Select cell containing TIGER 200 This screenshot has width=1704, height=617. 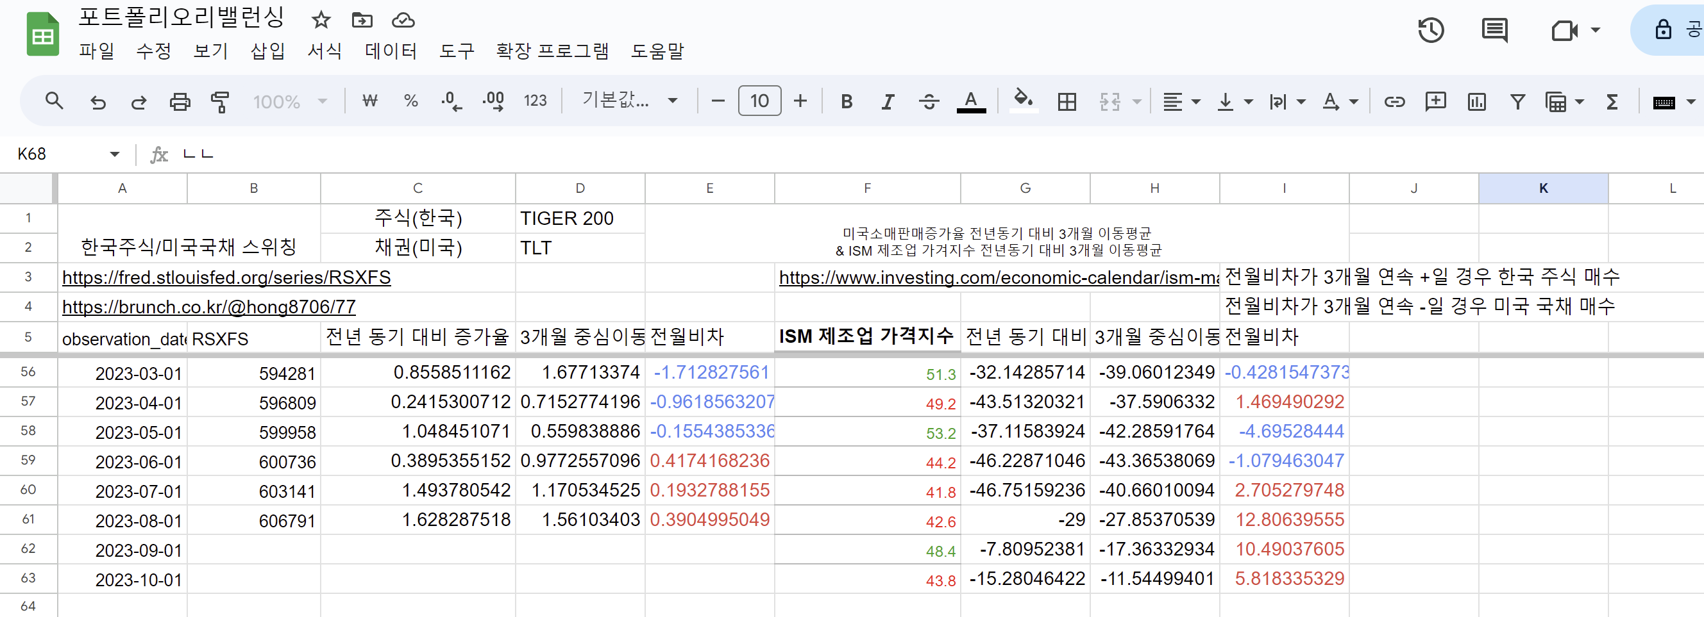click(x=580, y=218)
